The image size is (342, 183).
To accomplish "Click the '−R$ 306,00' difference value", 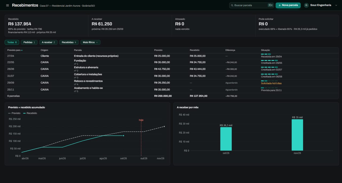I will (x=231, y=69).
